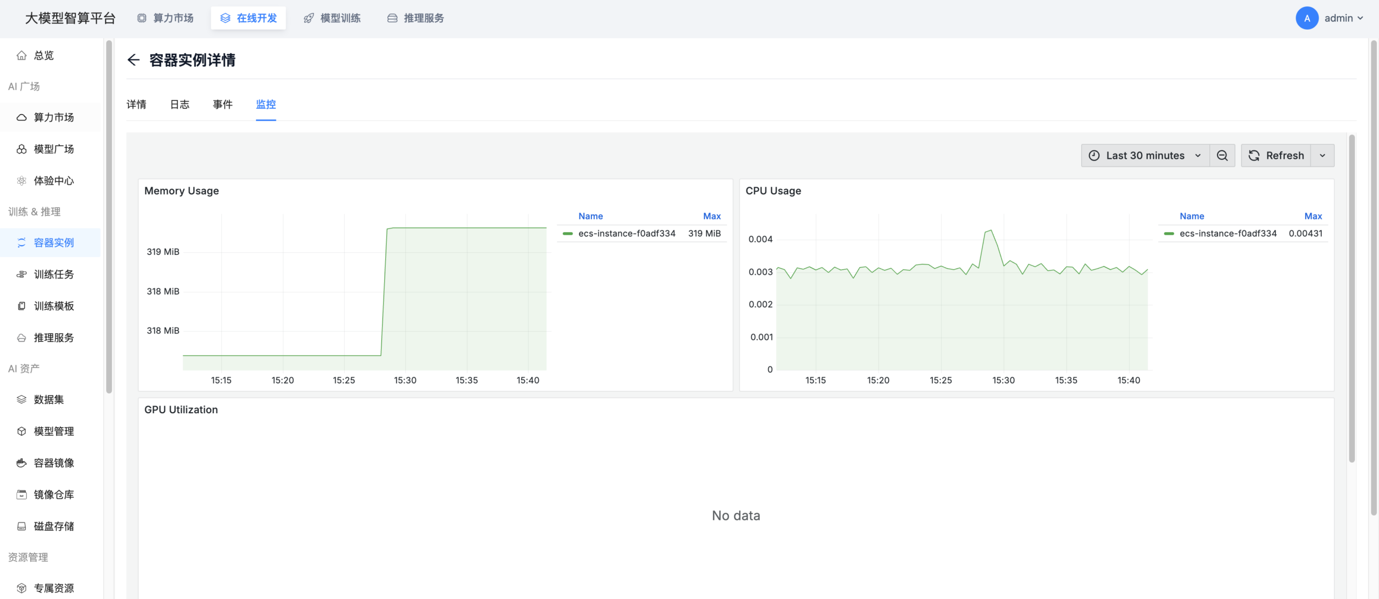1379x599 pixels.
Task: Toggle ecs-instance series in CPU Usage legend
Action: [x=1227, y=233]
